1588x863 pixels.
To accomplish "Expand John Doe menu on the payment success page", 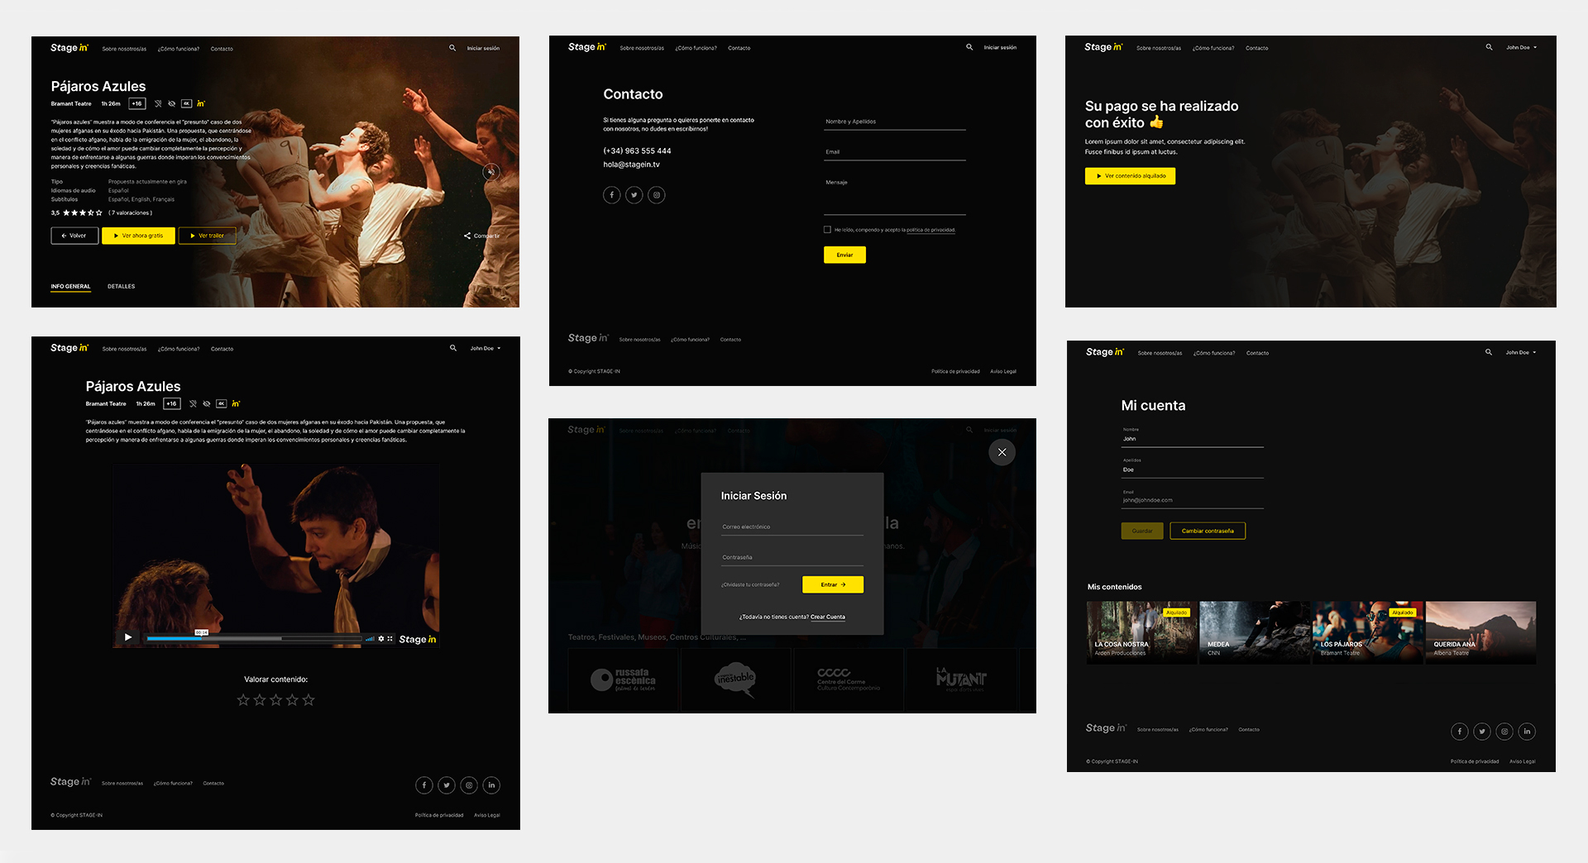I will click(x=1521, y=48).
